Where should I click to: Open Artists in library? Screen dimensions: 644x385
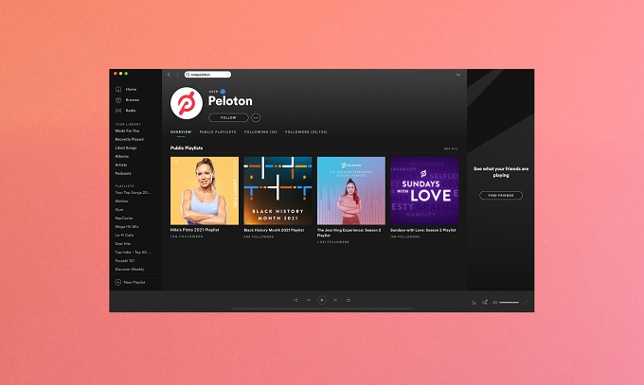click(x=121, y=165)
